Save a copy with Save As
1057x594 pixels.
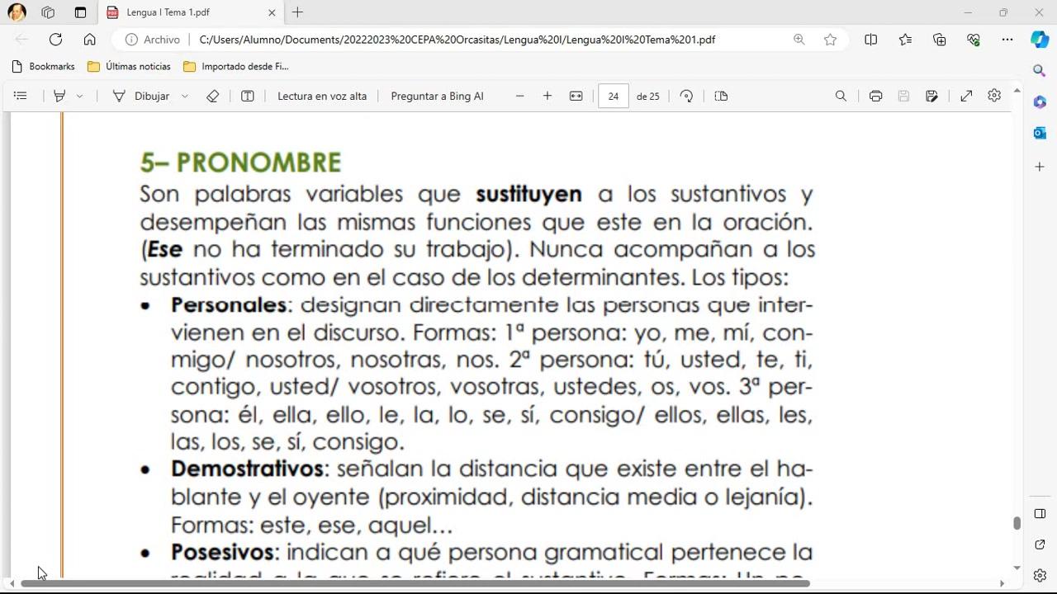point(931,97)
